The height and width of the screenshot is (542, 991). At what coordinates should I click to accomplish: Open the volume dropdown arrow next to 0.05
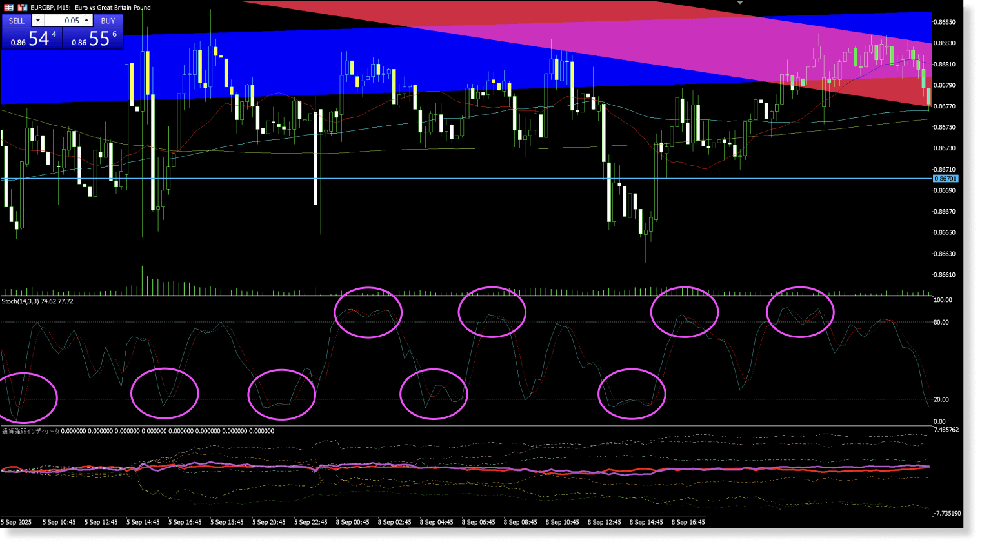(37, 20)
